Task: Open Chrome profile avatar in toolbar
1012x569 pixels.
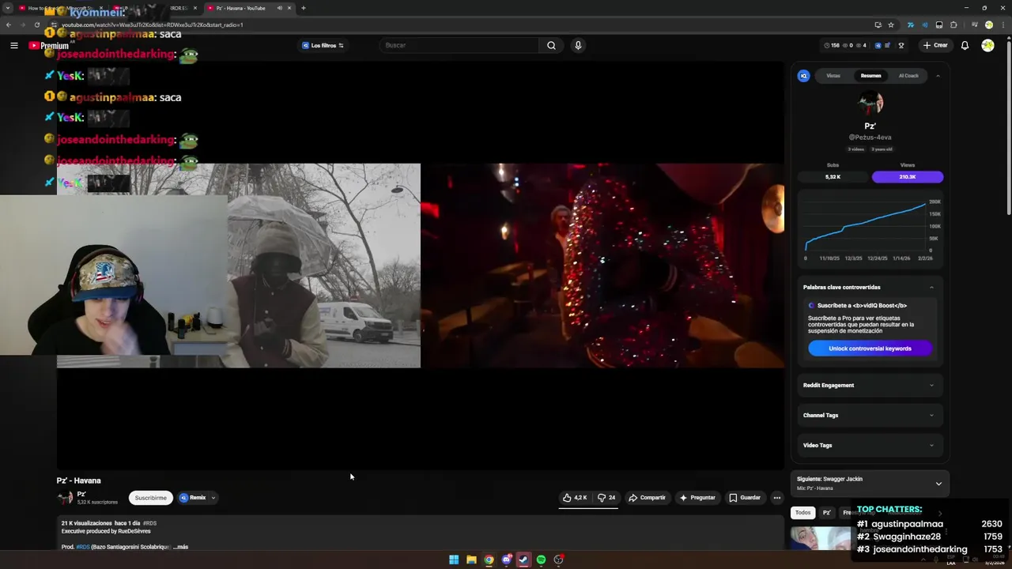Action: tap(988, 24)
